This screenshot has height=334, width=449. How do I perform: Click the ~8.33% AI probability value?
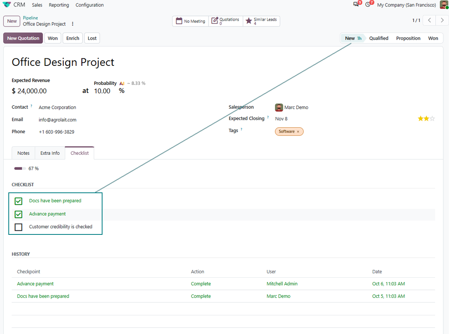click(136, 83)
